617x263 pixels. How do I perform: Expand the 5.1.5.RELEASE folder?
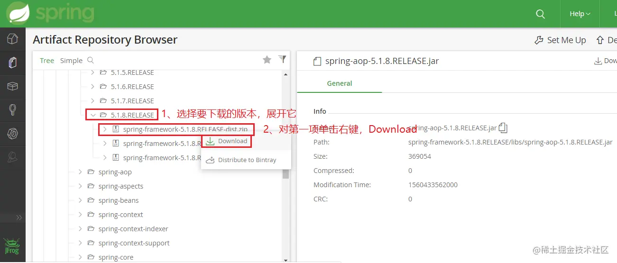tap(93, 73)
